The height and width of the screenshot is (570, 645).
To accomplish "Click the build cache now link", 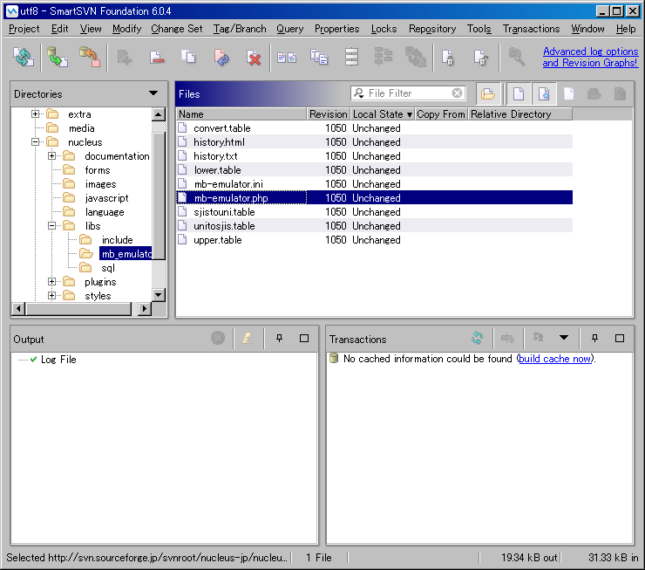I will click(x=554, y=359).
